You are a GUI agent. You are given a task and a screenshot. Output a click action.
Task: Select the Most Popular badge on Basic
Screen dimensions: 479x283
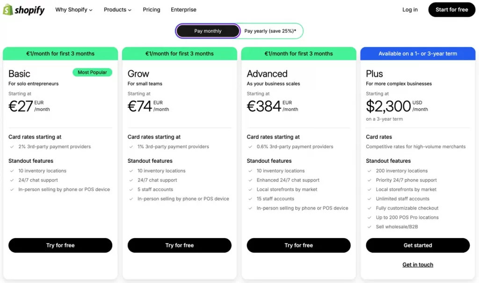[92, 73]
